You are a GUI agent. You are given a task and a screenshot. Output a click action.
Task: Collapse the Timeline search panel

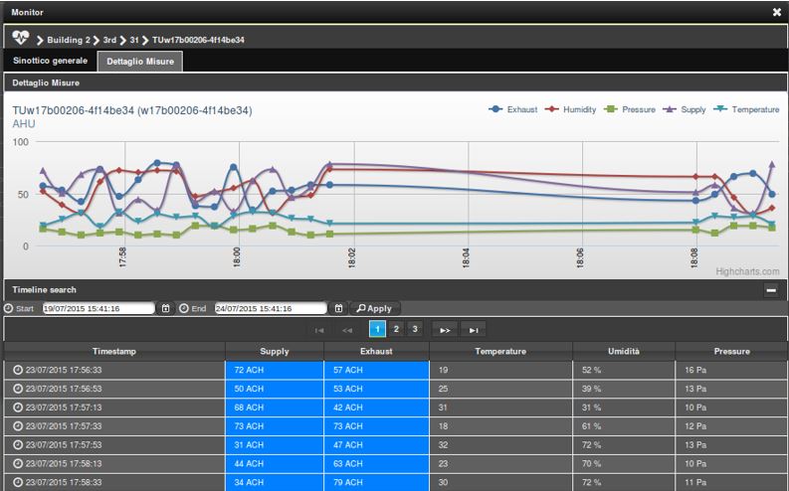tap(771, 290)
